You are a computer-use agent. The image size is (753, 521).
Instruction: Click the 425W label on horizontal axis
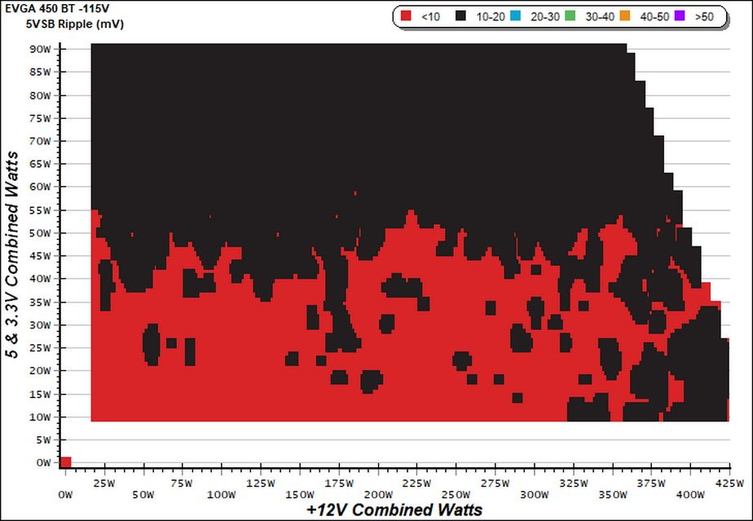pos(729,483)
